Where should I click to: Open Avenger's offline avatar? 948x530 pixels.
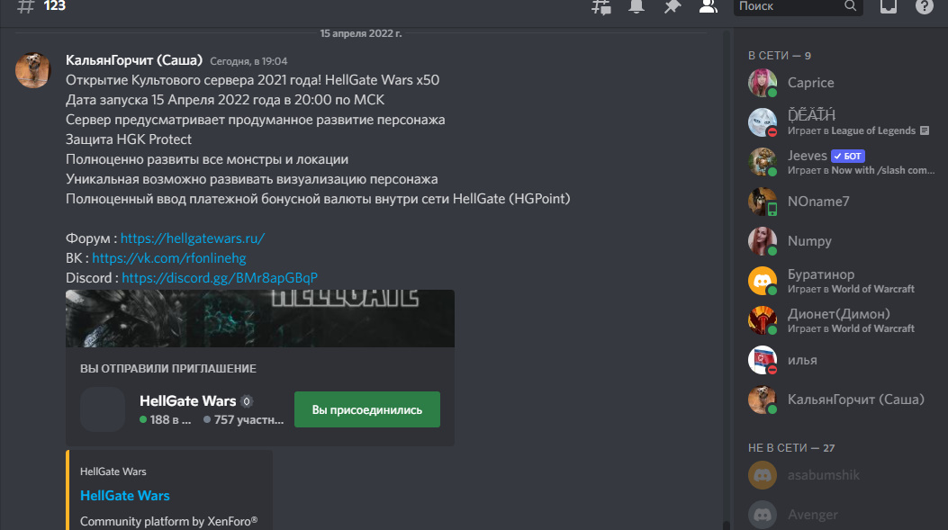763,515
